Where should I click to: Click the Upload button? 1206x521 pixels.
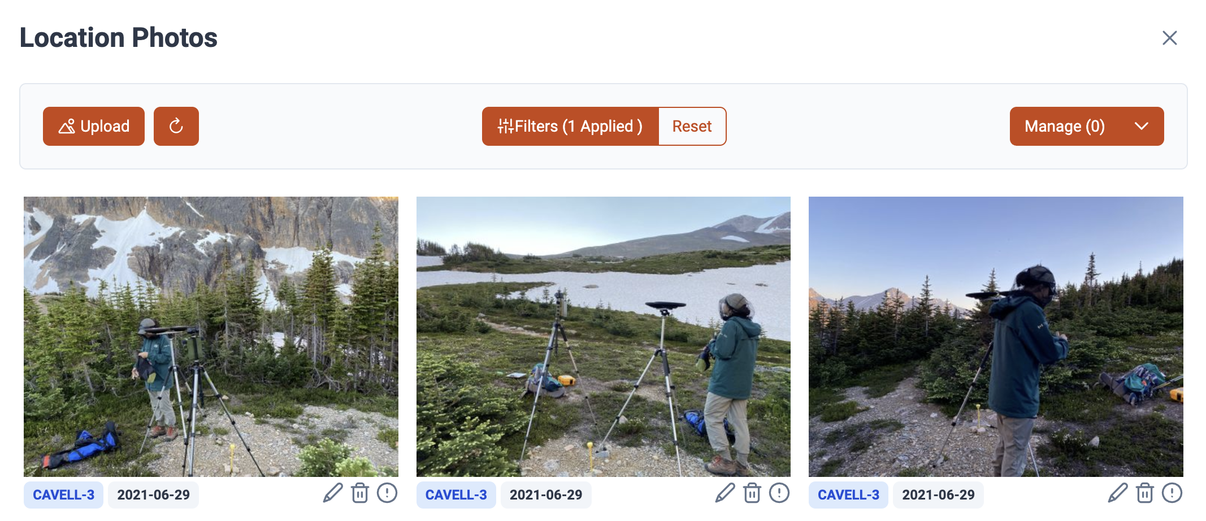pos(94,126)
